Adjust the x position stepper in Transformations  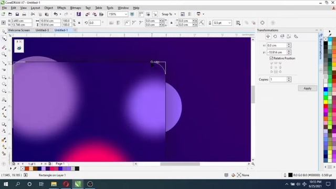[x=289, y=46]
